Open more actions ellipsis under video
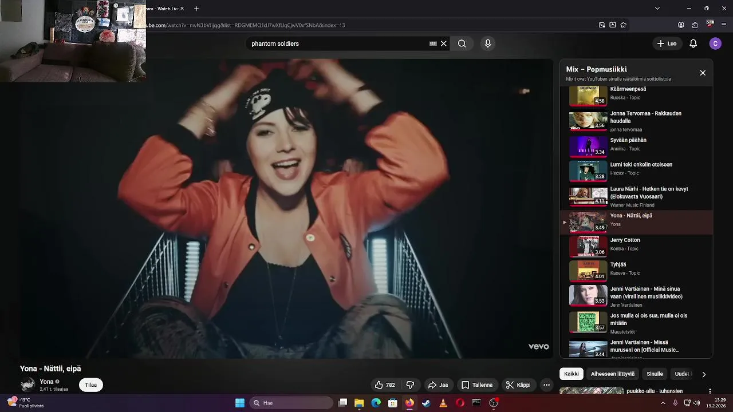733x412 pixels. tap(546, 385)
